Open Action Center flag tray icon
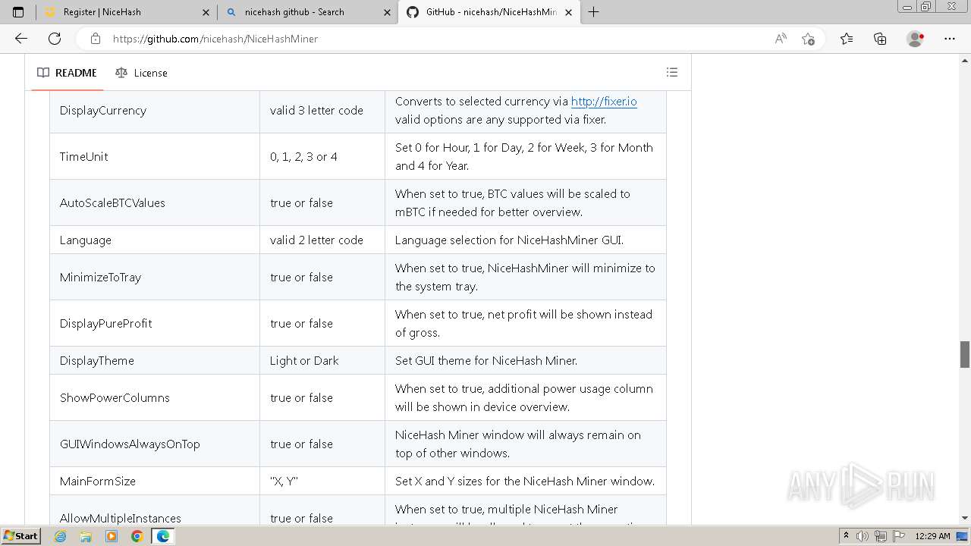 899,536
